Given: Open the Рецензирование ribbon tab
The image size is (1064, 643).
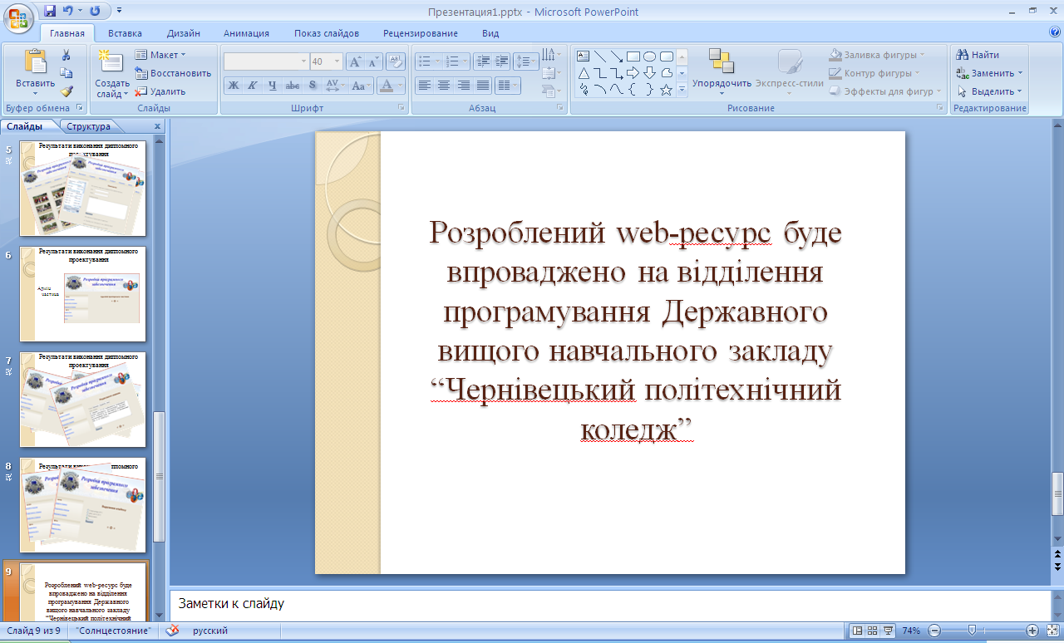Looking at the screenshot, I should (421, 33).
